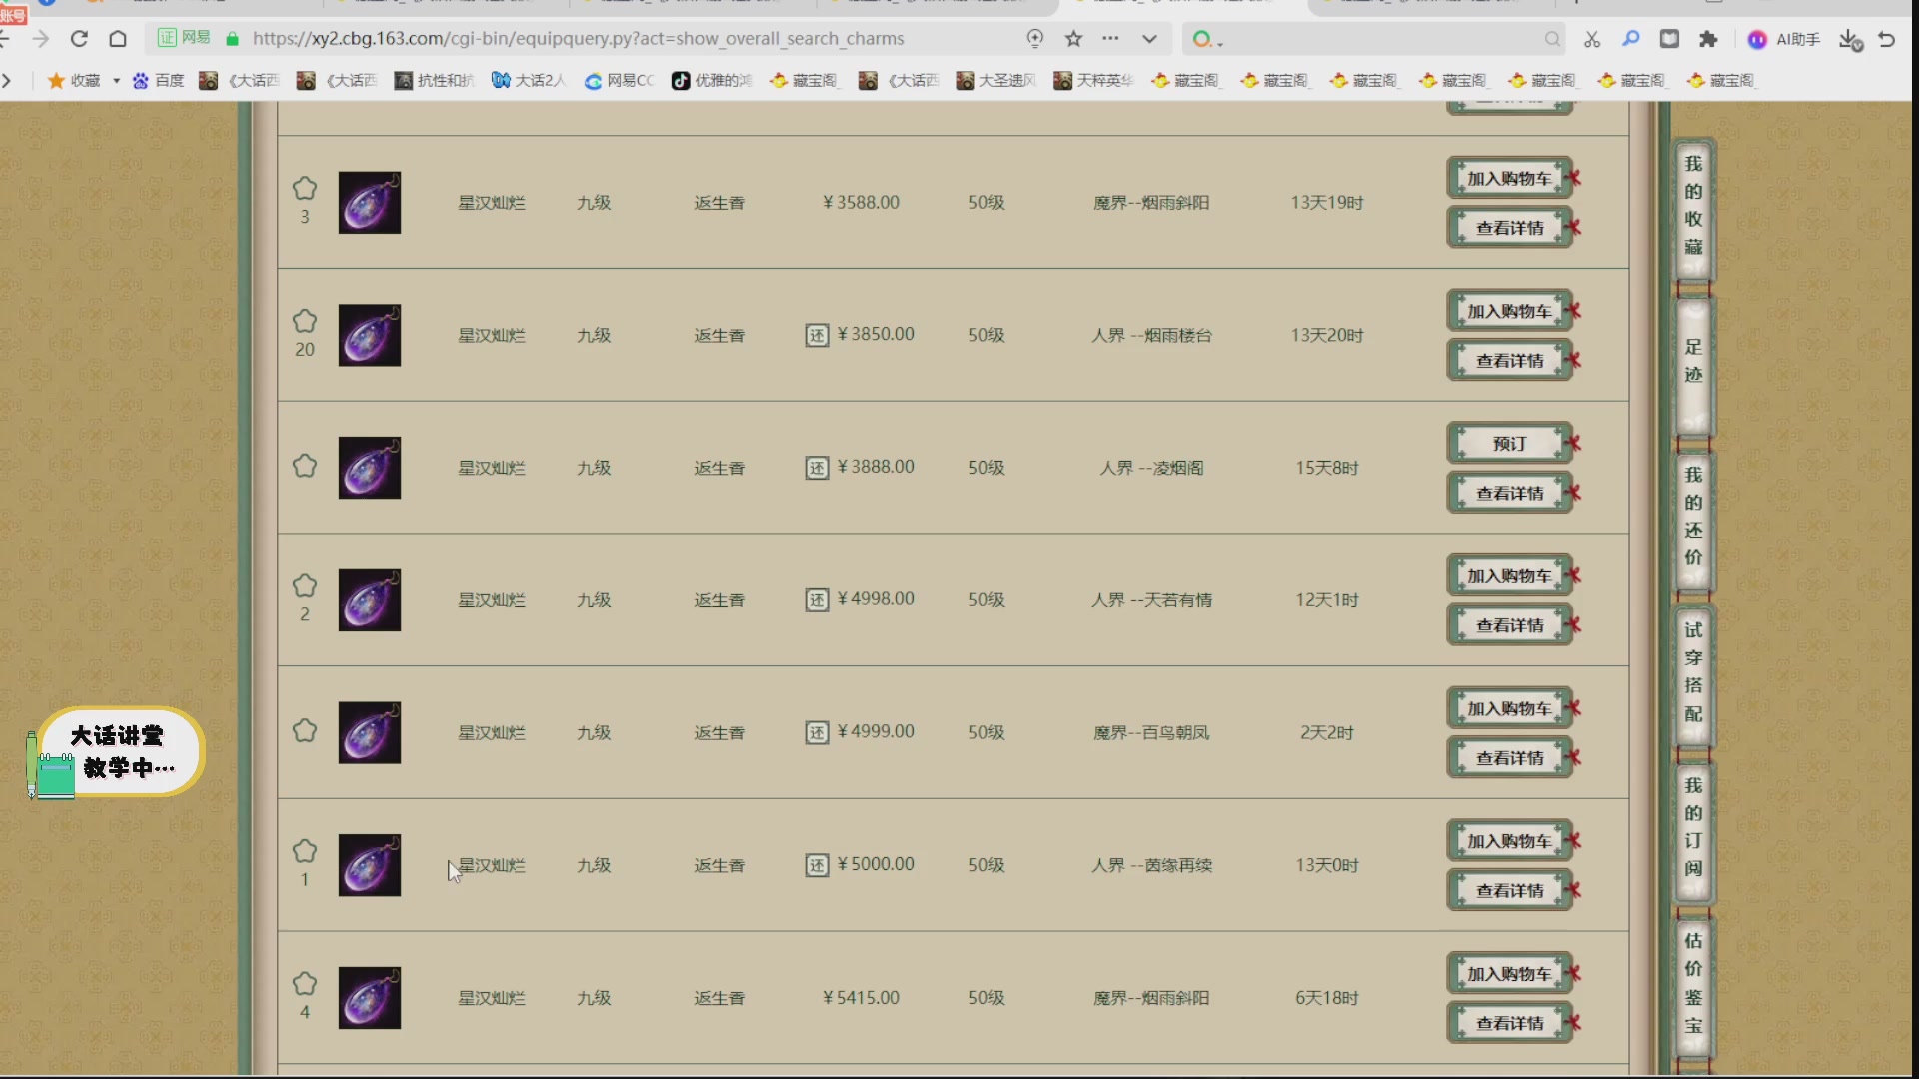
Task: Open the charm thumbnail in the ¥4998.00 row
Action: click(370, 600)
